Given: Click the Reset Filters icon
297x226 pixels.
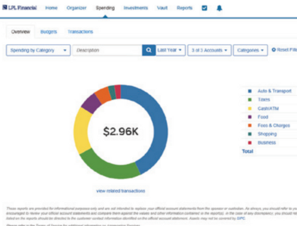Looking at the screenshot, I should coord(274,50).
